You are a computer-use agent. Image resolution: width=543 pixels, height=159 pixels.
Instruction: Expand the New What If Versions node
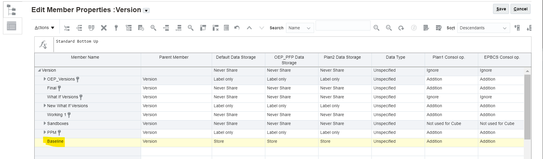coord(45,106)
